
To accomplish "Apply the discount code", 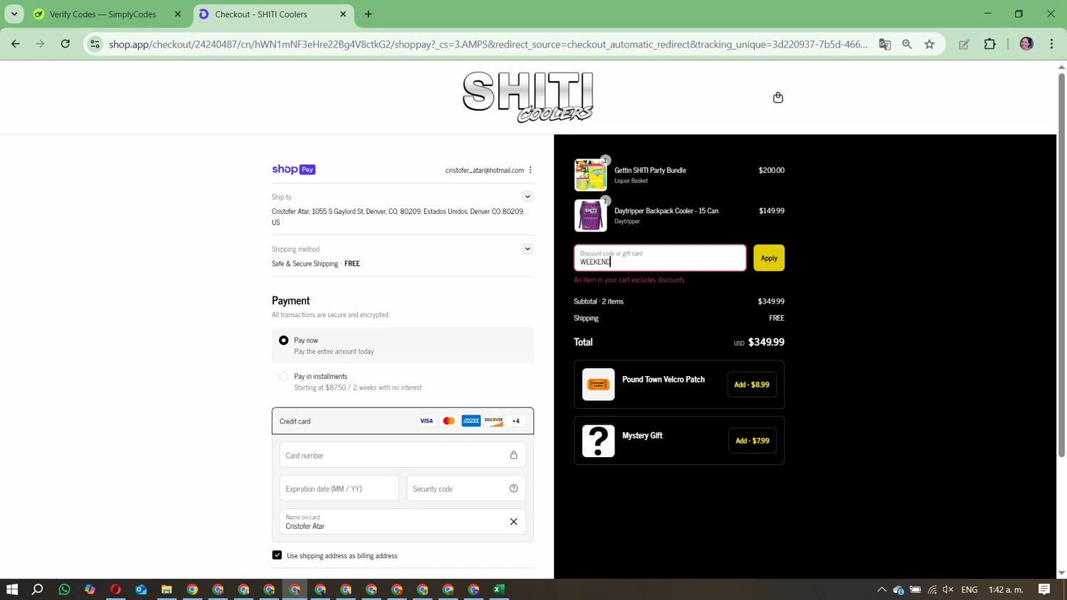I will point(769,258).
